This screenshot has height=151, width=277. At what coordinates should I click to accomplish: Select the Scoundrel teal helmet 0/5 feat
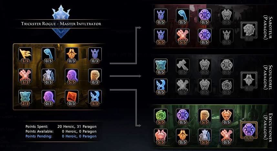click(160, 67)
